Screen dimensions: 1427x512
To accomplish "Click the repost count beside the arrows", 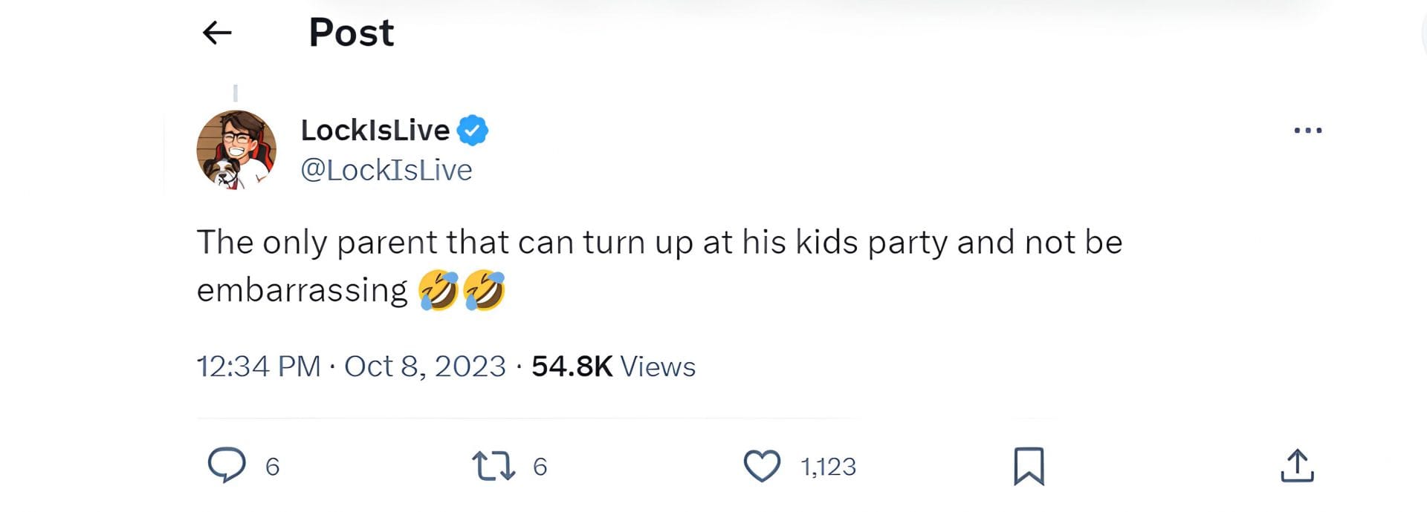I will pos(540,467).
